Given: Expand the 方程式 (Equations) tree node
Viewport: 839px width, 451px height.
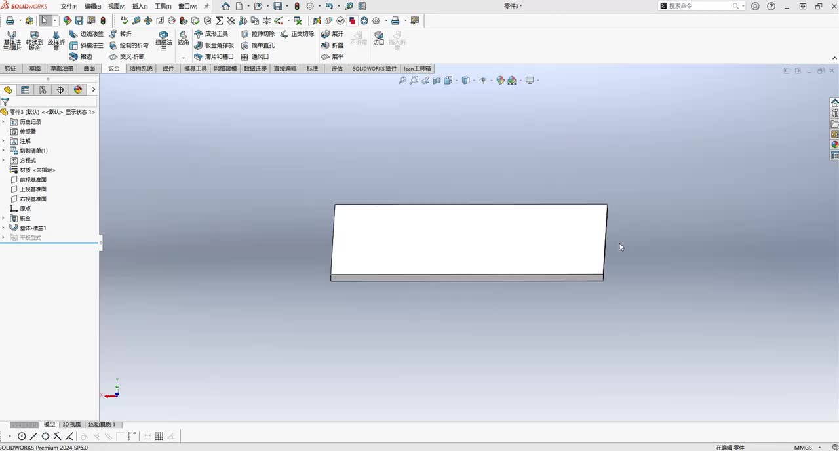Looking at the screenshot, I should [x=3, y=160].
